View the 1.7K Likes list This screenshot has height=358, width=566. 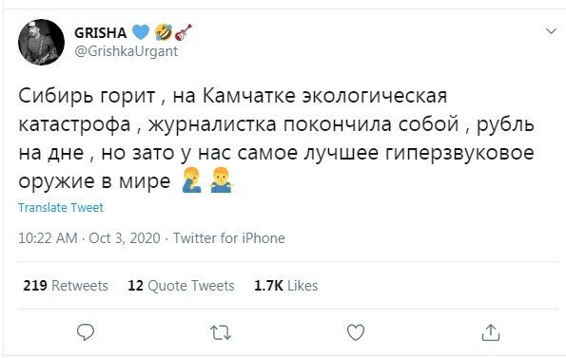point(286,286)
